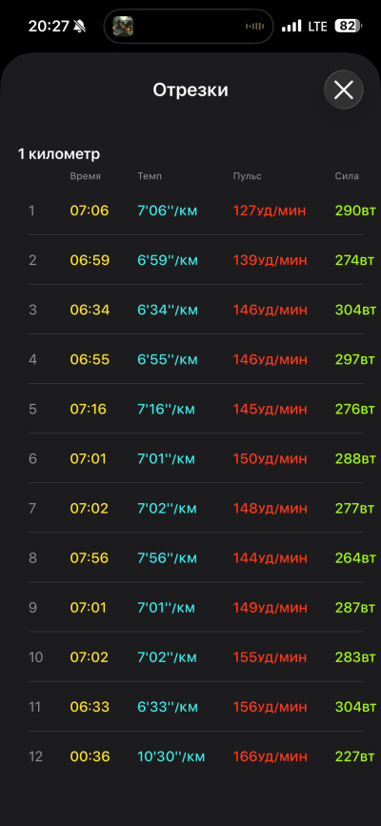
Task: Tap the cellular signal bars icon
Action: point(291,26)
